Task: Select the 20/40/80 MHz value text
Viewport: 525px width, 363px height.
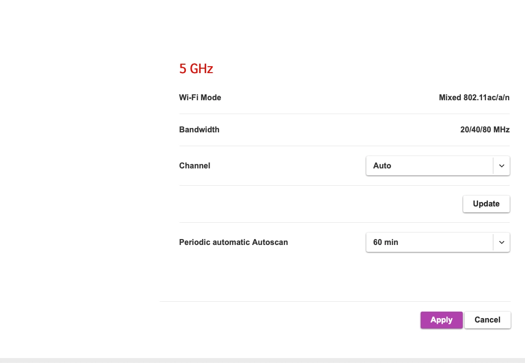Action: click(x=484, y=130)
